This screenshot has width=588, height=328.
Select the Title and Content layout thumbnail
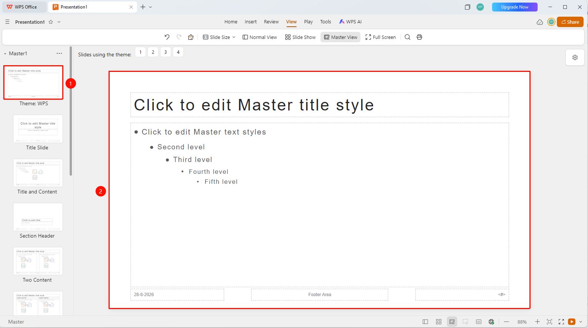pyautogui.click(x=38, y=173)
